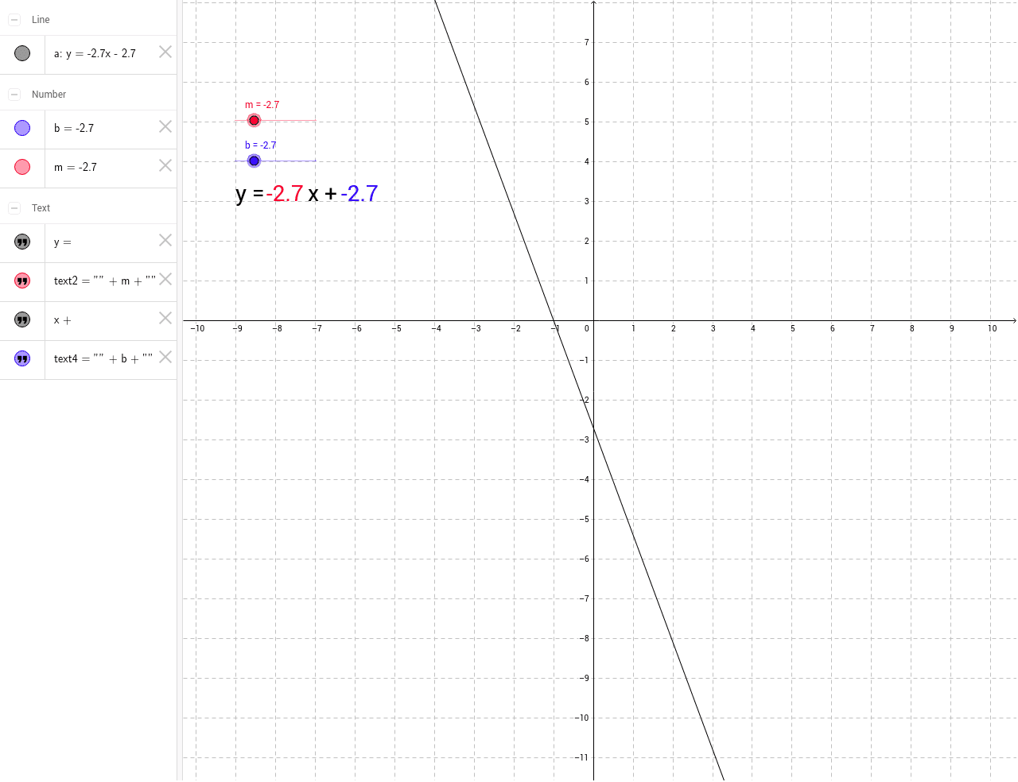The width and height of the screenshot is (1018, 782).
Task: Select the text2 definition entry
Action: (x=104, y=281)
